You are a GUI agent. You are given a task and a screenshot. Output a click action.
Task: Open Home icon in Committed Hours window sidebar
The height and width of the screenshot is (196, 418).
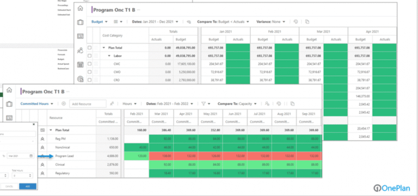[x=9, y=90]
